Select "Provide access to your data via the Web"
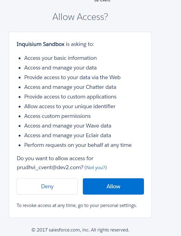Image resolution: width=181 pixels, height=236 pixels. click(x=72, y=77)
